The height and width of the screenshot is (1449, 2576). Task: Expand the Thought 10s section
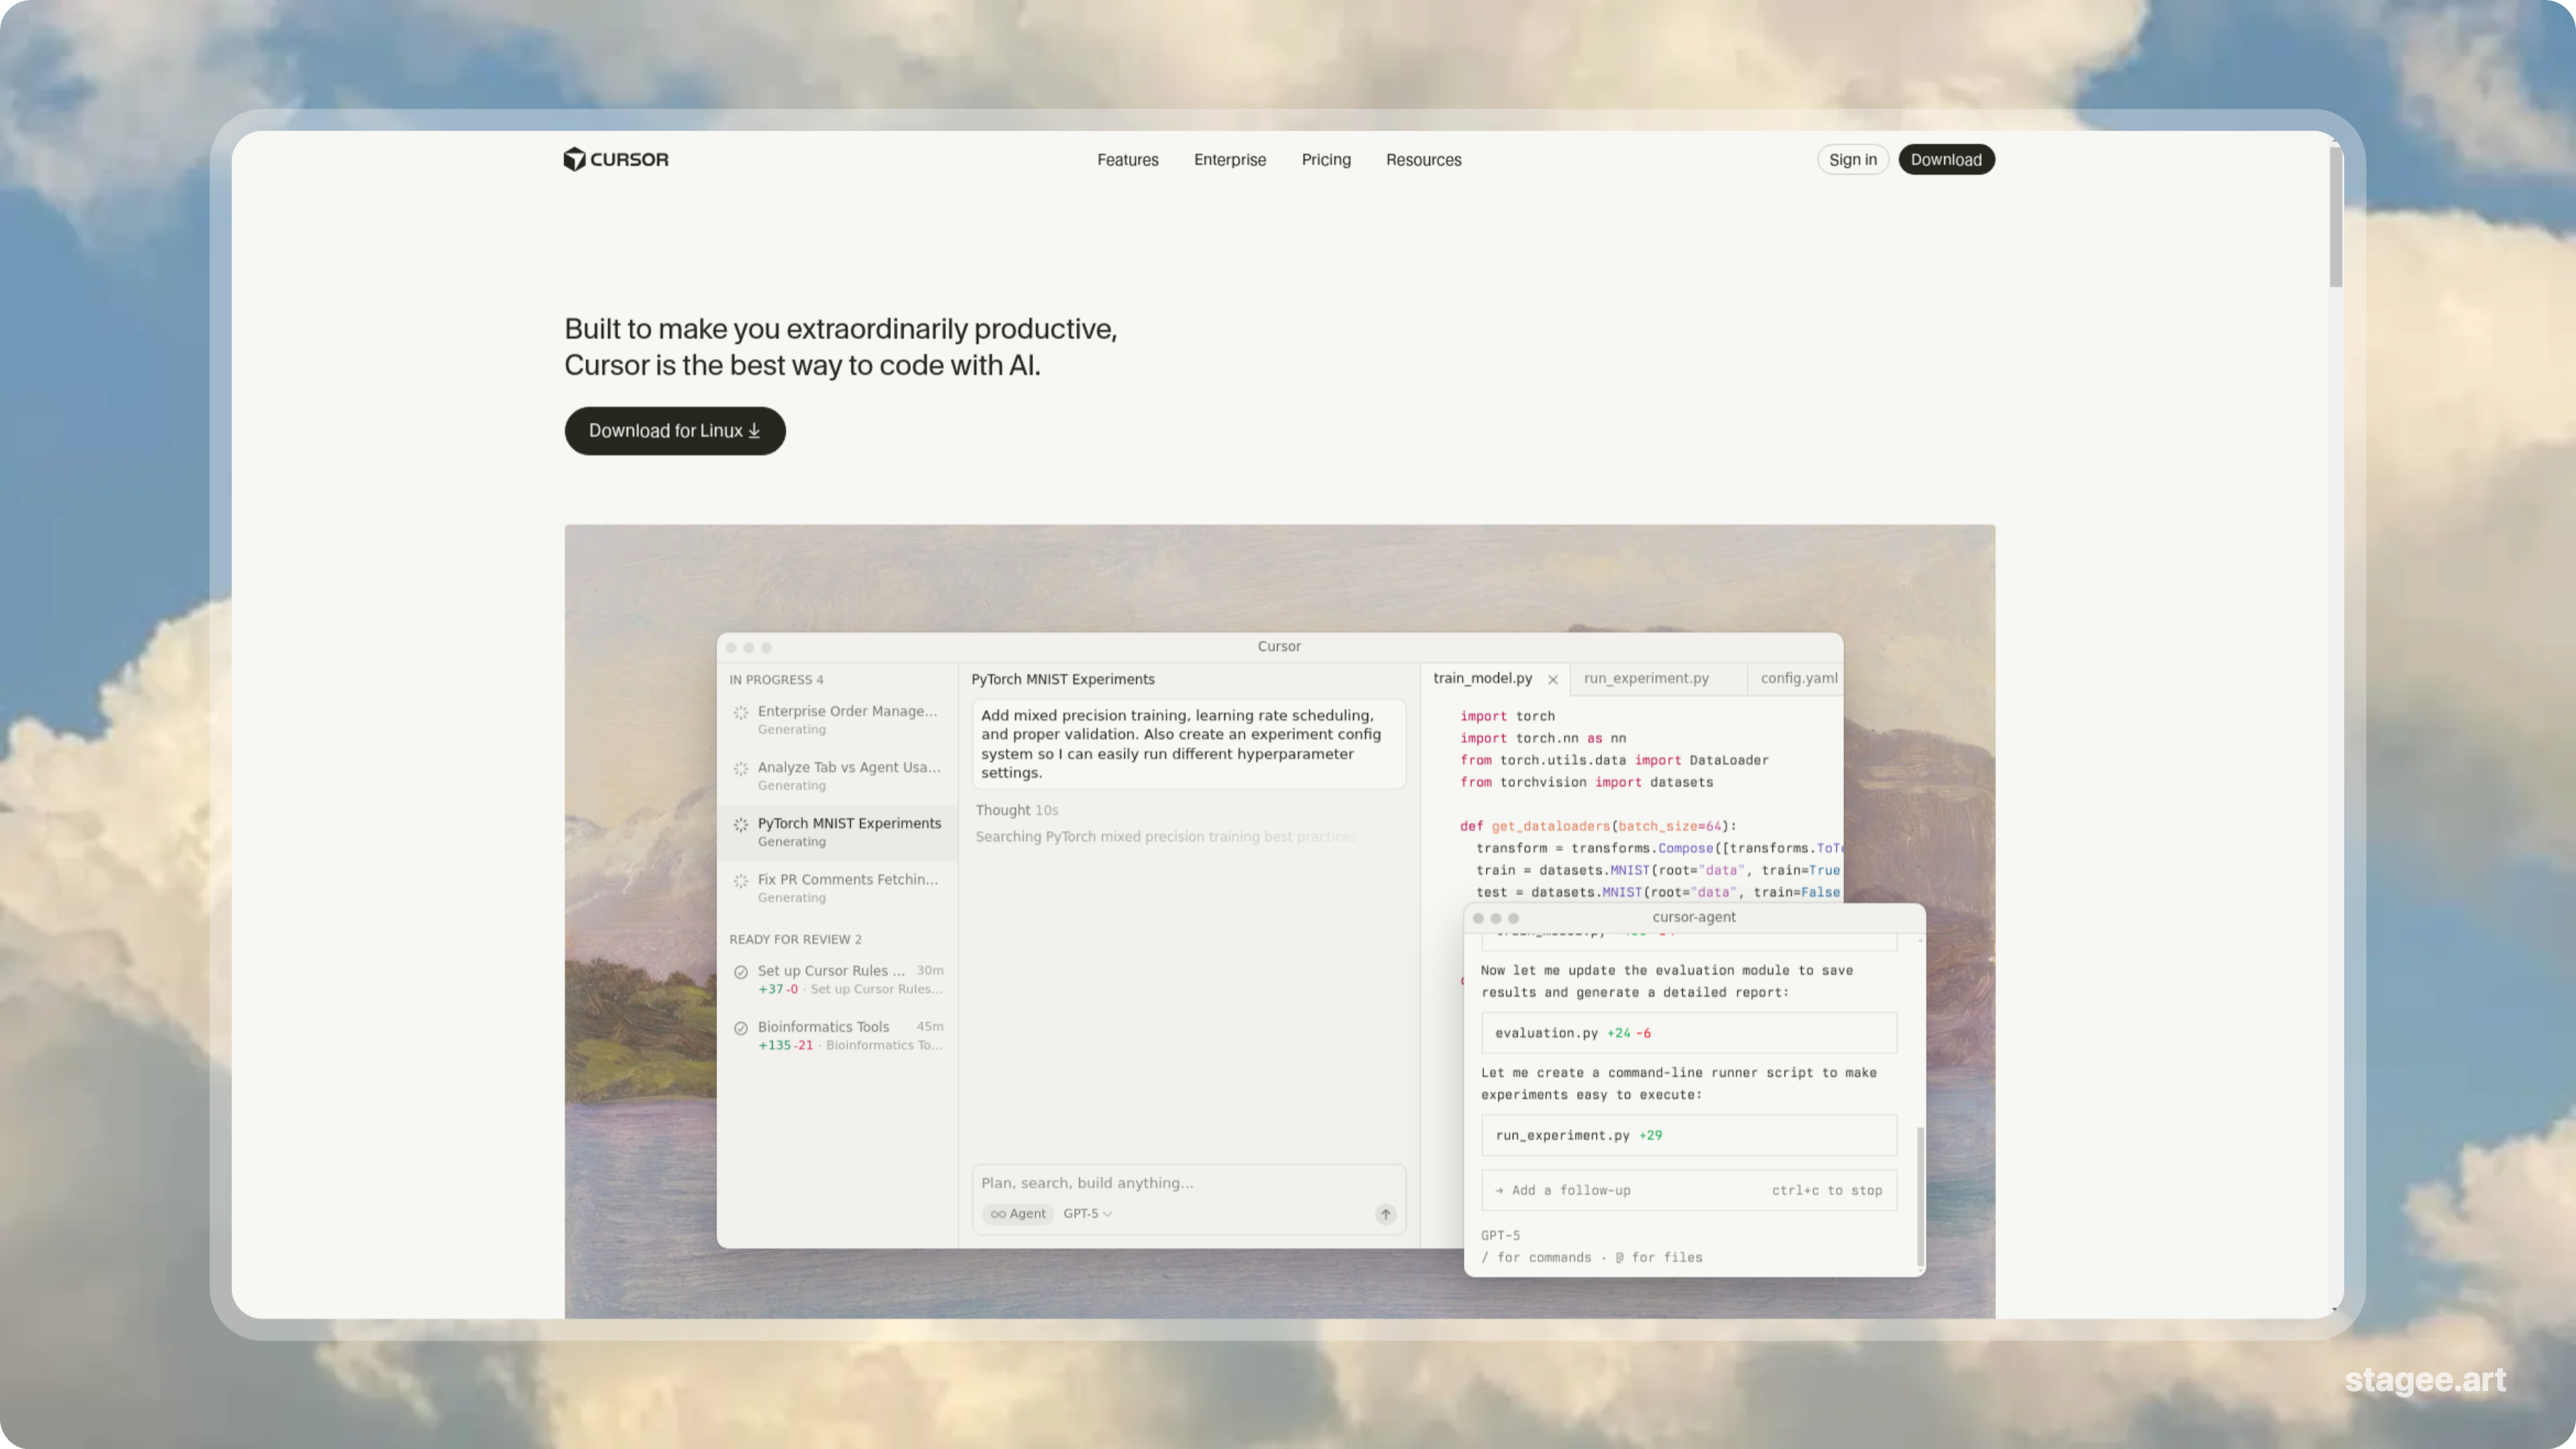[1016, 810]
